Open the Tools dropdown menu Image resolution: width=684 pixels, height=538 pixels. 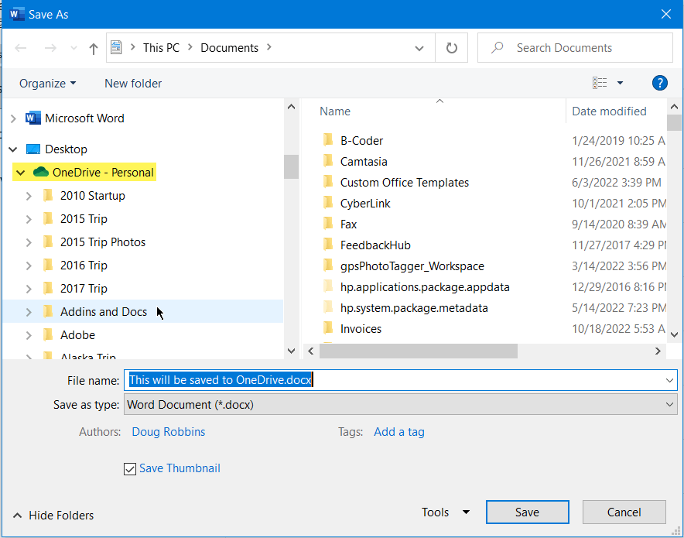tap(446, 512)
